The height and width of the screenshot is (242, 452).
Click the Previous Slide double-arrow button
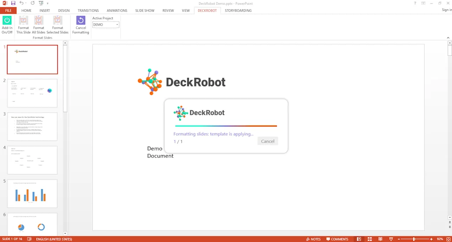[x=450, y=223]
